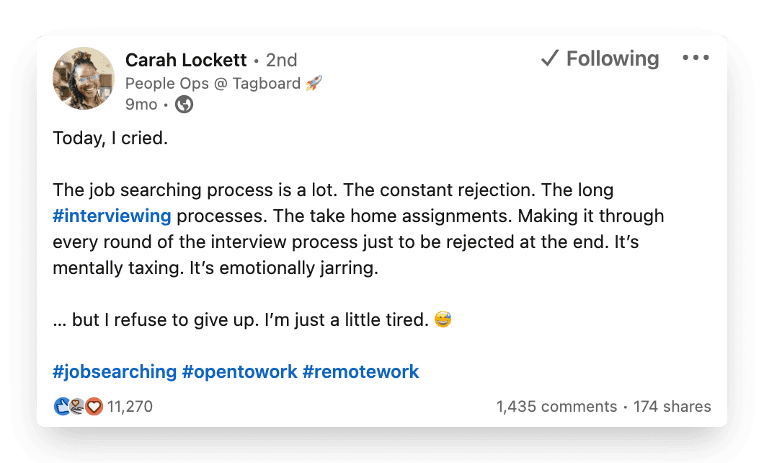Viewport: 764px width, 463px height.
Task: Open Carah Lockett's profile picture
Action: 84,78
